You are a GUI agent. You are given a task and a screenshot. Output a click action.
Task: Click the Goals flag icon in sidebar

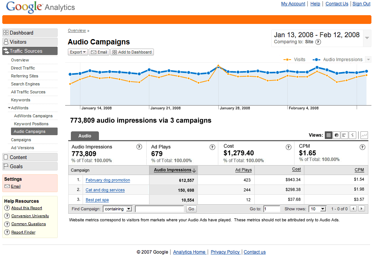point(6,166)
